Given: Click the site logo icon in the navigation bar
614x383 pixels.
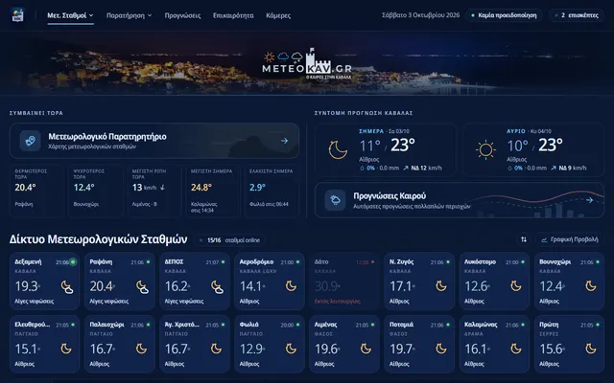Looking at the screenshot, I should click(x=17, y=15).
